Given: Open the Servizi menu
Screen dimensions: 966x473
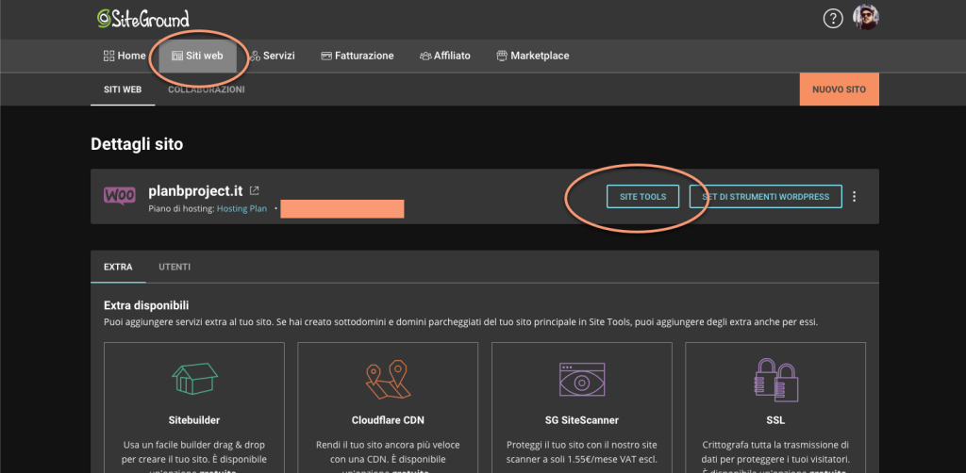Looking at the screenshot, I should (273, 56).
